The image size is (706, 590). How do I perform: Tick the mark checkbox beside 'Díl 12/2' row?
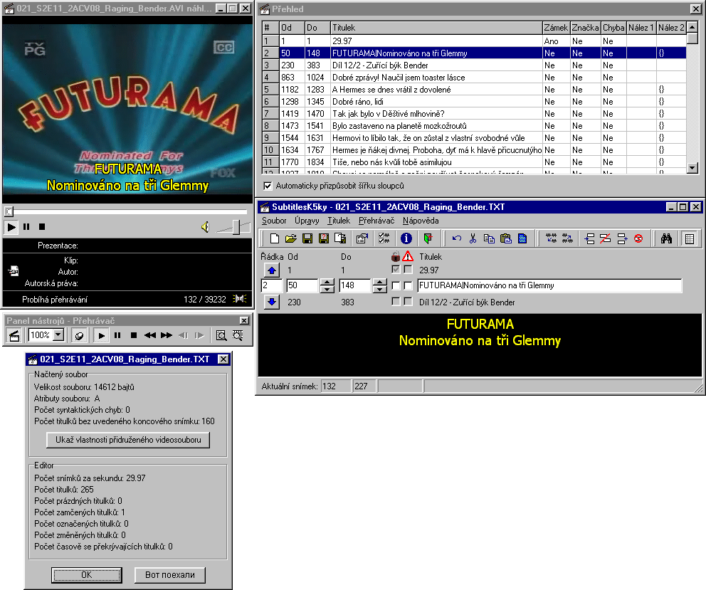click(x=408, y=301)
